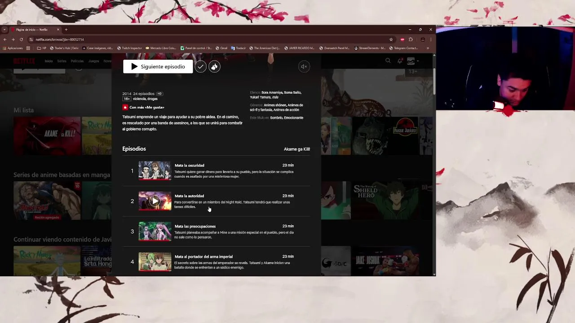Open the Crear imágenes bookmark
This screenshot has width=575, height=323.
pyautogui.click(x=97, y=48)
